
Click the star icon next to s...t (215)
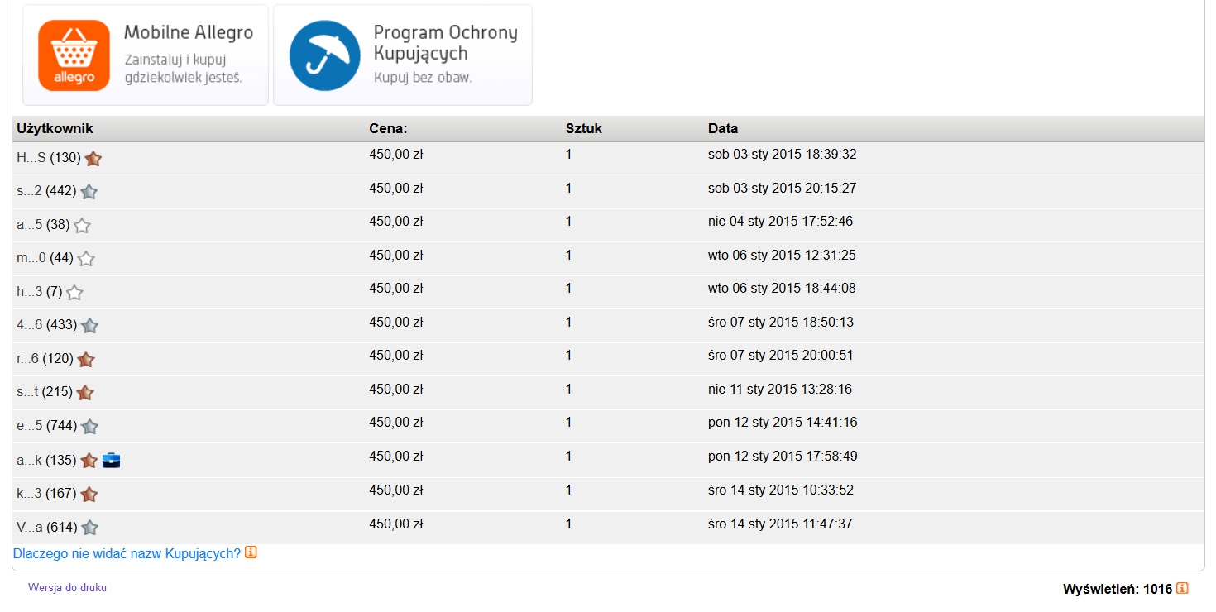tap(85, 393)
